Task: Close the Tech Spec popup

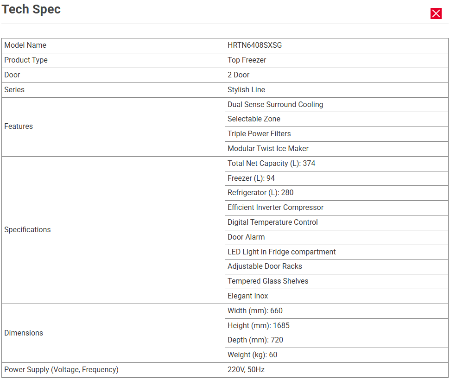Action: 436,13
